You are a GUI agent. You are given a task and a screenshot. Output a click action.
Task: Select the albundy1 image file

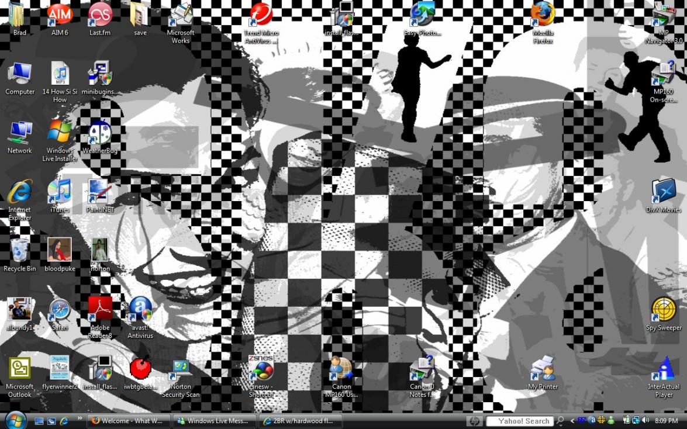click(x=19, y=314)
